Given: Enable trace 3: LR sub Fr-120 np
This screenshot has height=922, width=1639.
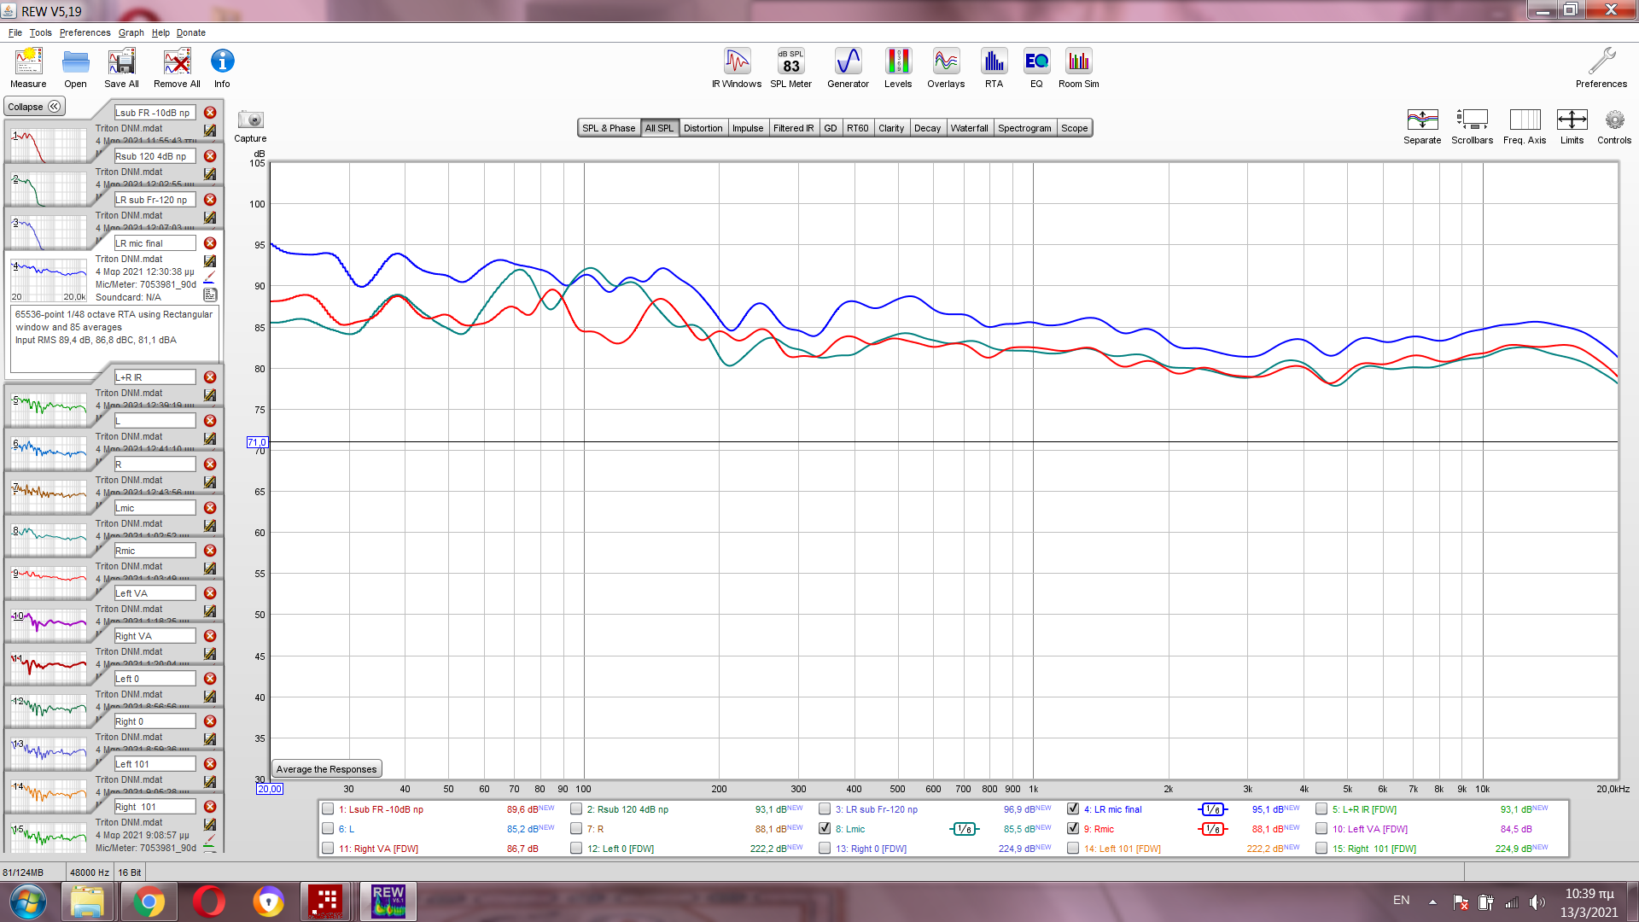Looking at the screenshot, I should 825,809.
